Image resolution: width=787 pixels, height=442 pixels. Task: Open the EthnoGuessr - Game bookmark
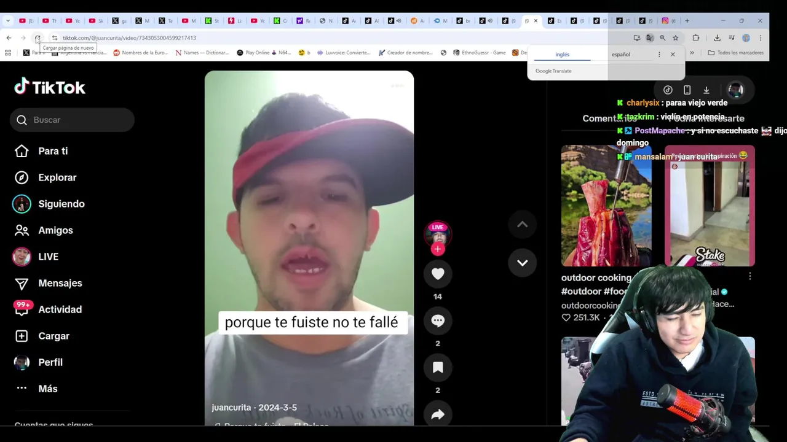[479, 53]
